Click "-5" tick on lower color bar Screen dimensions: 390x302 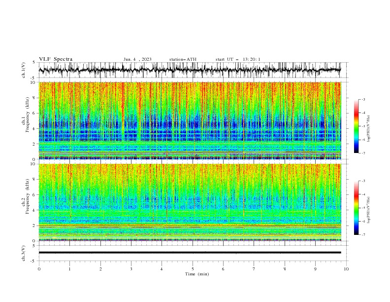click(x=363, y=208)
